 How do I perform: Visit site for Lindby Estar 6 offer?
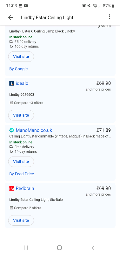click(x=21, y=56)
